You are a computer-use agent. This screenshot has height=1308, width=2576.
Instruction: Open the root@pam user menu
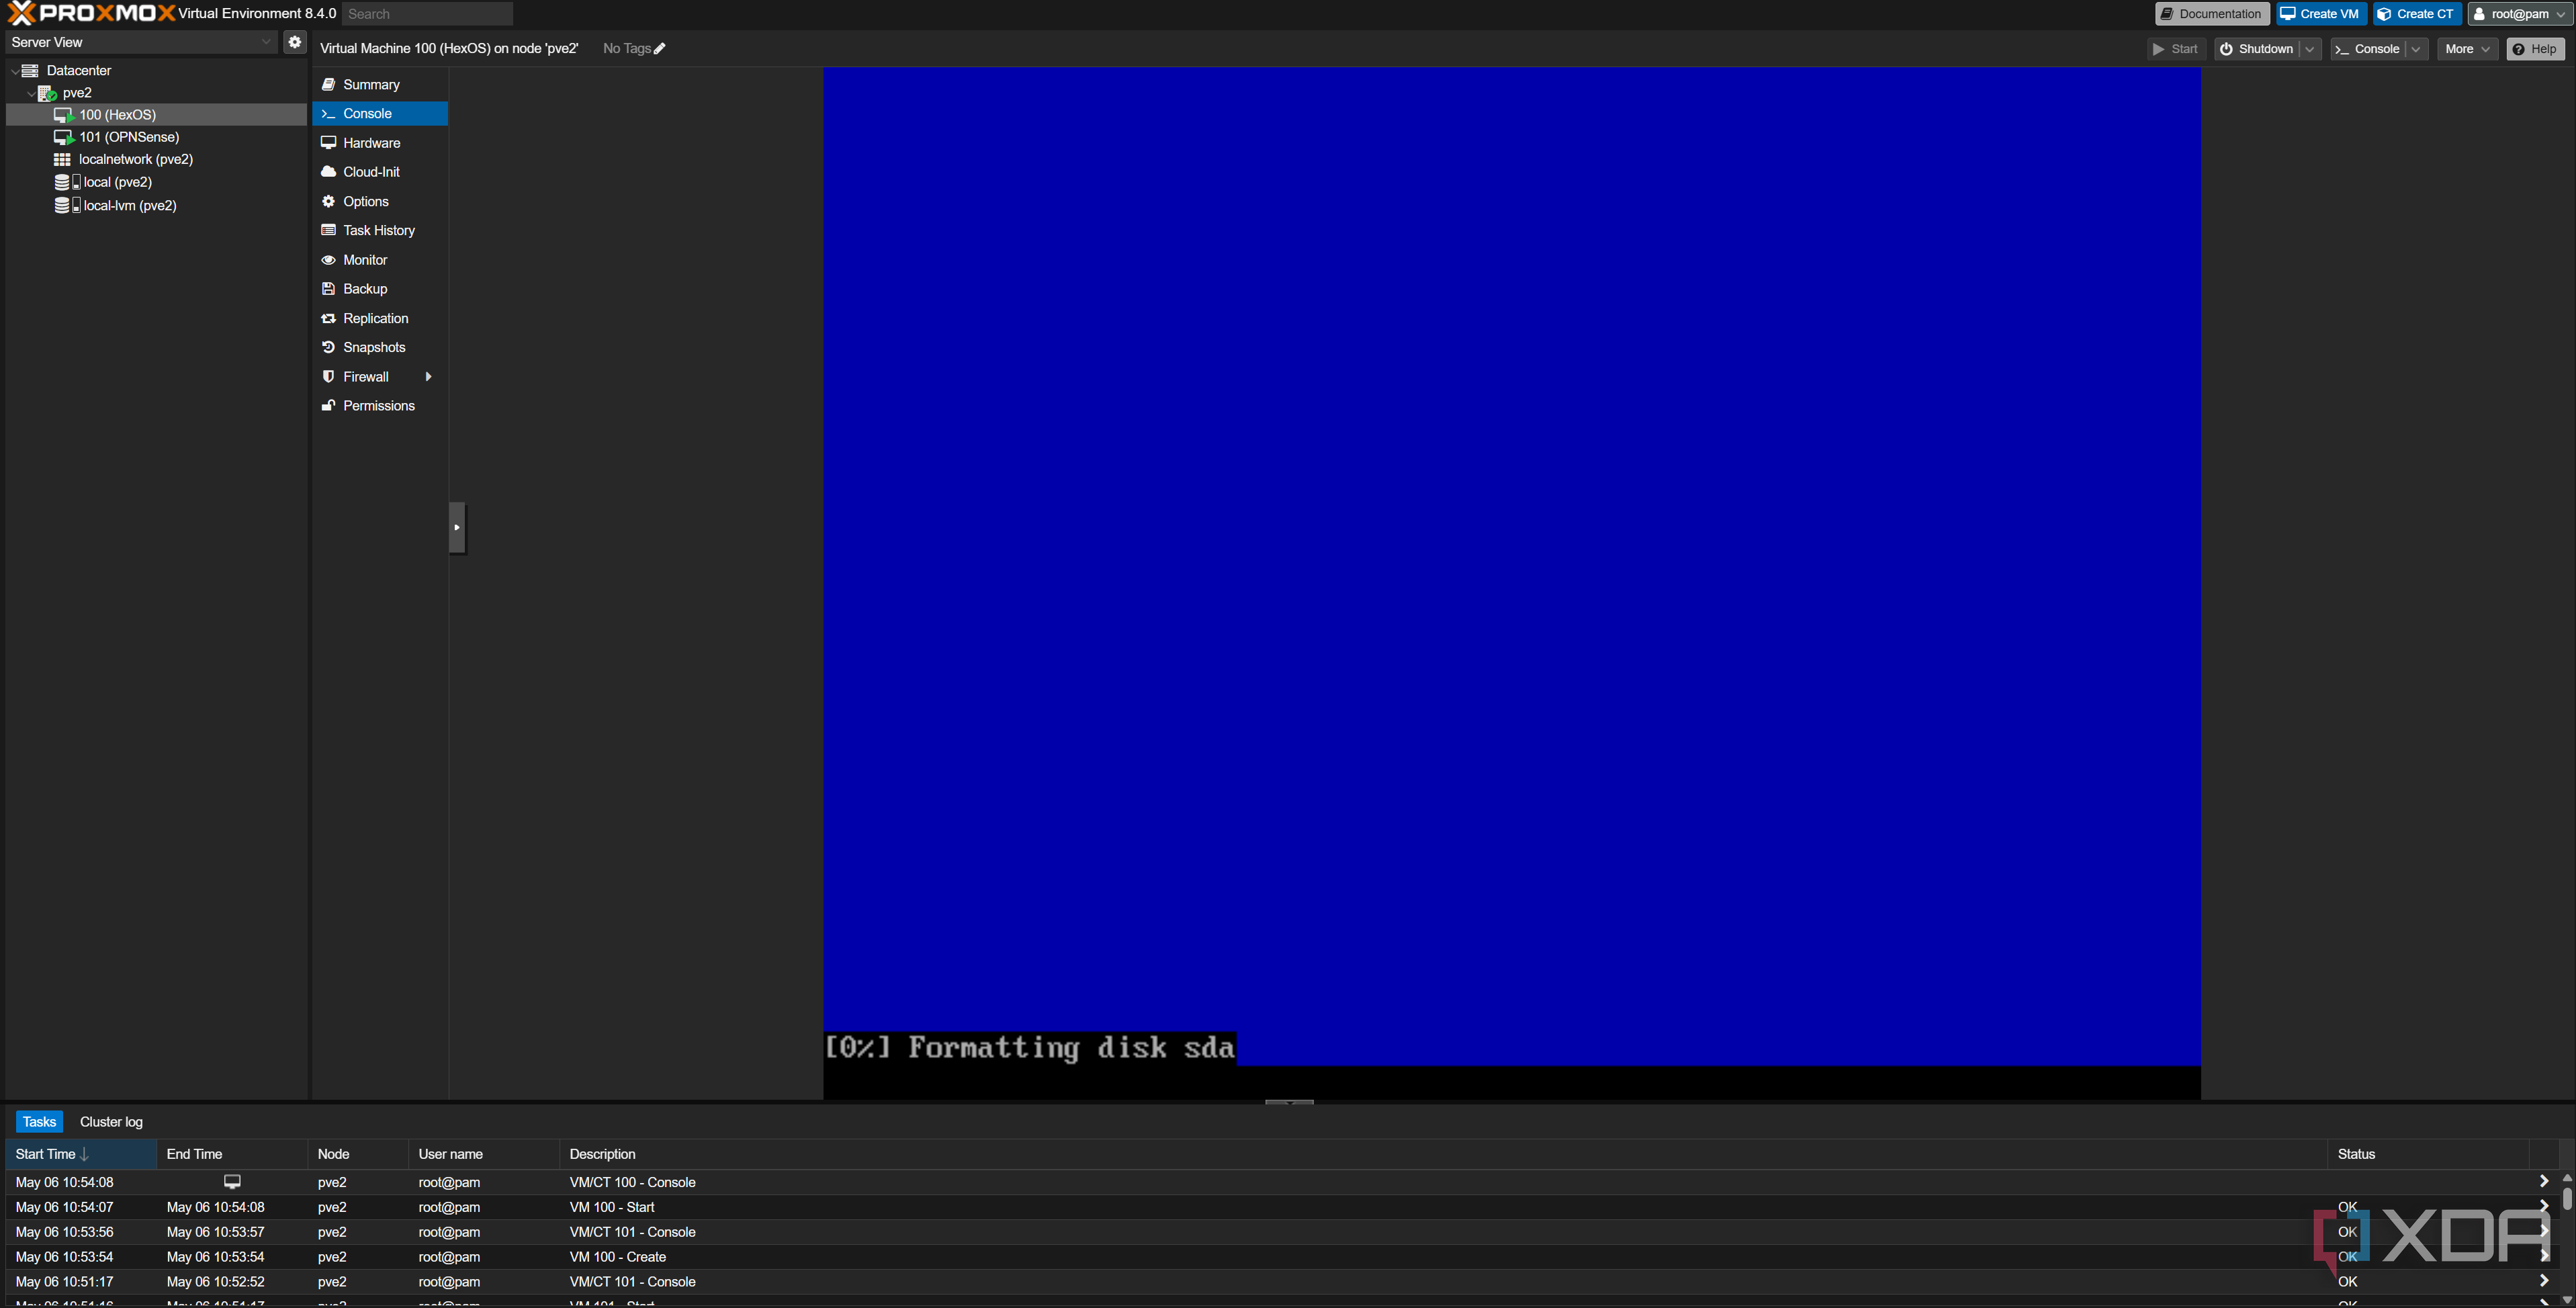point(2520,14)
